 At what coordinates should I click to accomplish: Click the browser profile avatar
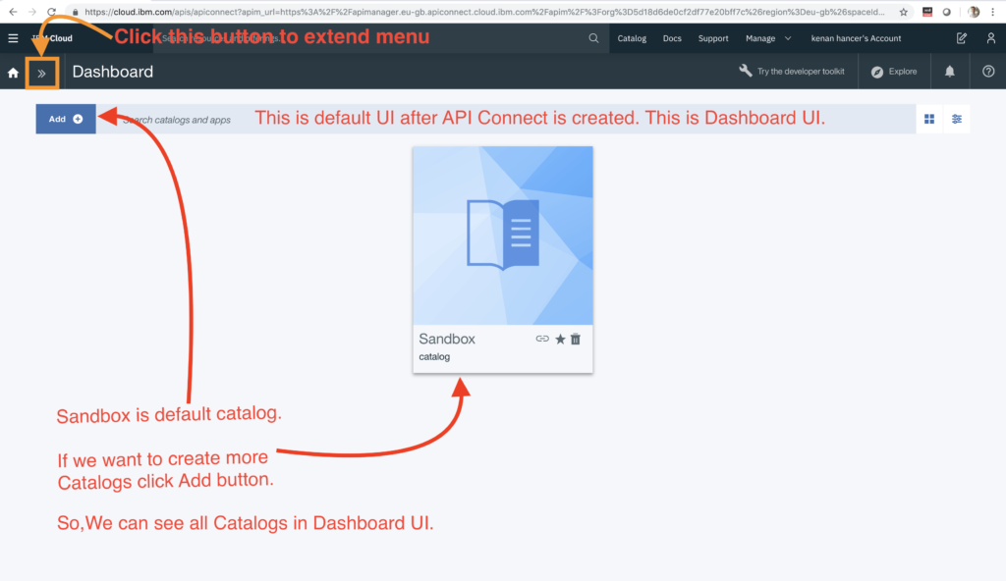point(974,12)
